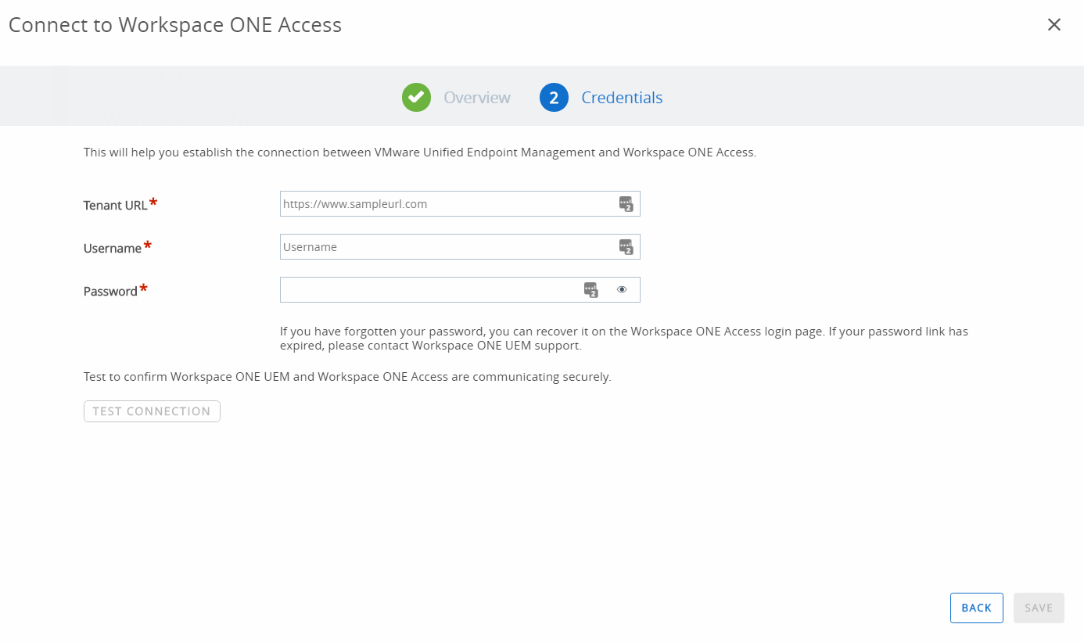The height and width of the screenshot is (642, 1084).
Task: Open password manager icon in Password field
Action: (590, 290)
